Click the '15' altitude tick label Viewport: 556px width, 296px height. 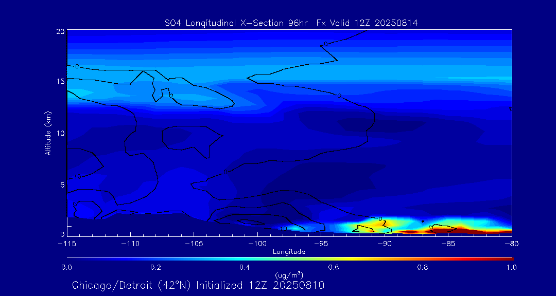[60, 81]
